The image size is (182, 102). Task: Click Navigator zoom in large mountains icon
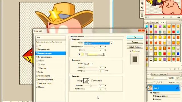(x=179, y=17)
